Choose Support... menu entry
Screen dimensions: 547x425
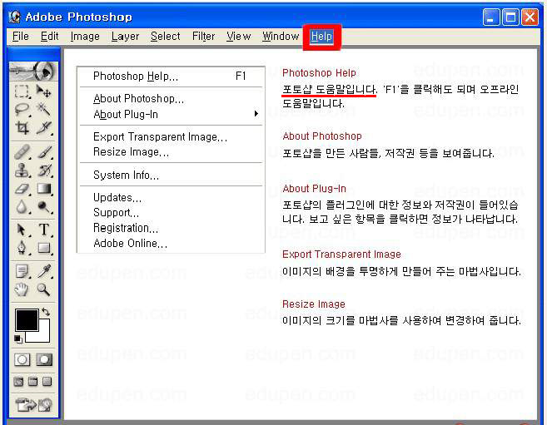click(x=171, y=213)
